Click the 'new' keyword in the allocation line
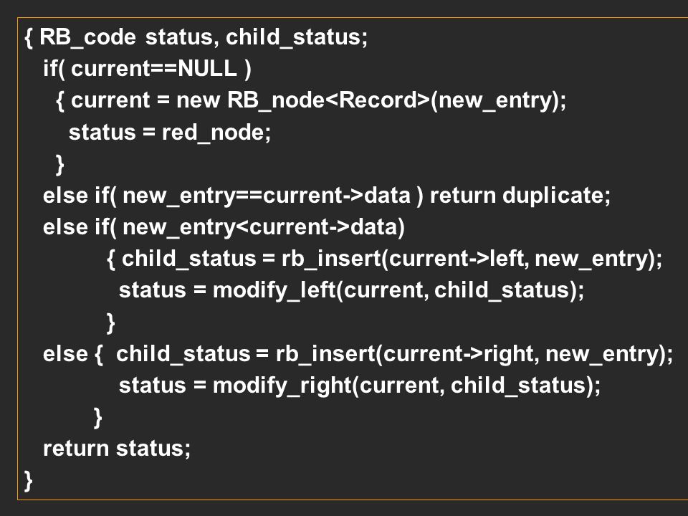Image resolution: width=688 pixels, height=516 pixels. [x=198, y=100]
